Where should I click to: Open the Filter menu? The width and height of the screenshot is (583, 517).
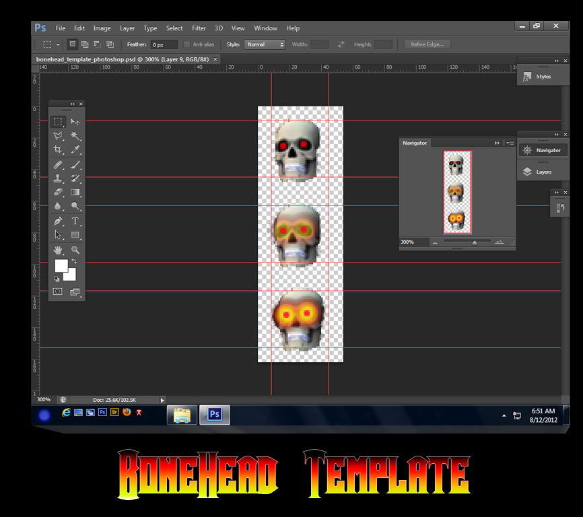[x=199, y=28]
